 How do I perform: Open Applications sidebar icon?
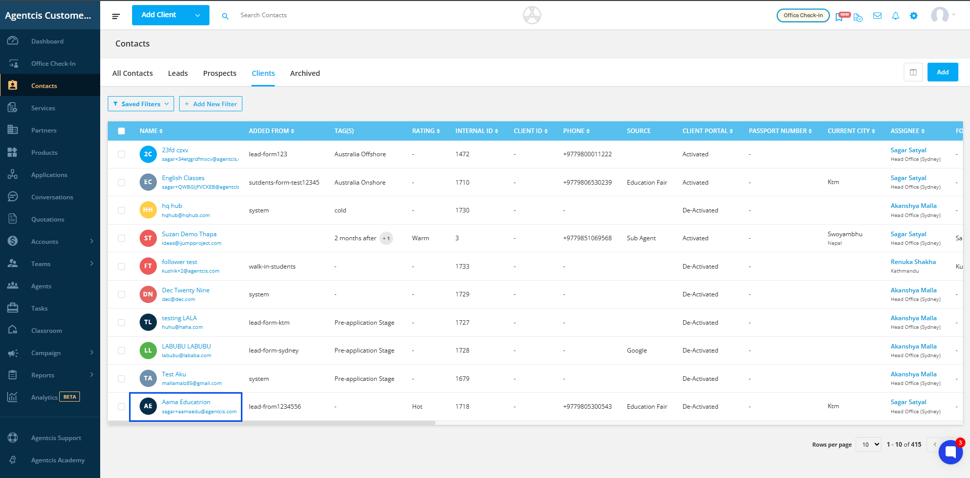pyautogui.click(x=13, y=175)
